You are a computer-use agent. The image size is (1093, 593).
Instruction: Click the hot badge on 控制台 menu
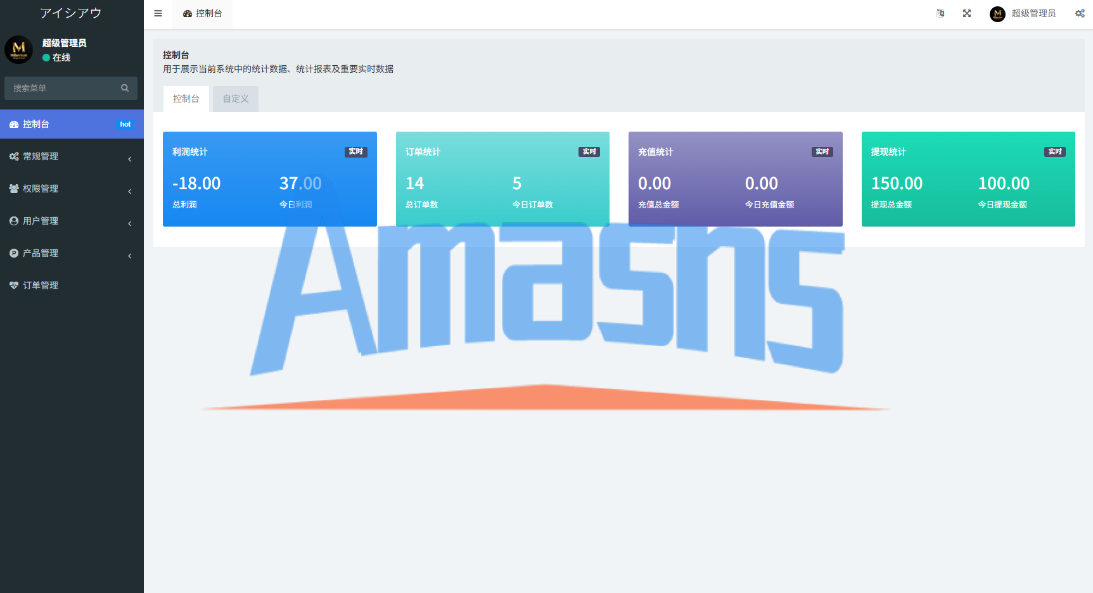pos(125,124)
